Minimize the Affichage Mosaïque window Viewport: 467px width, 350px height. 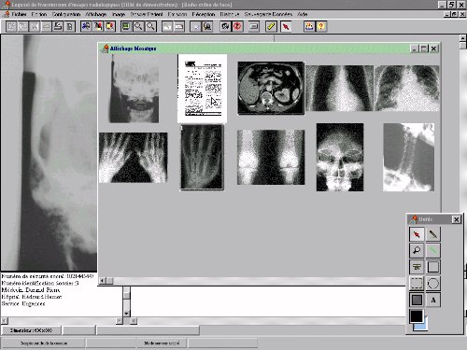click(414, 49)
